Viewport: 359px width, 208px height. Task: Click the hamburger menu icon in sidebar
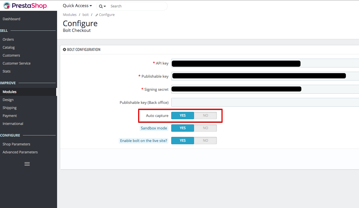27,164
